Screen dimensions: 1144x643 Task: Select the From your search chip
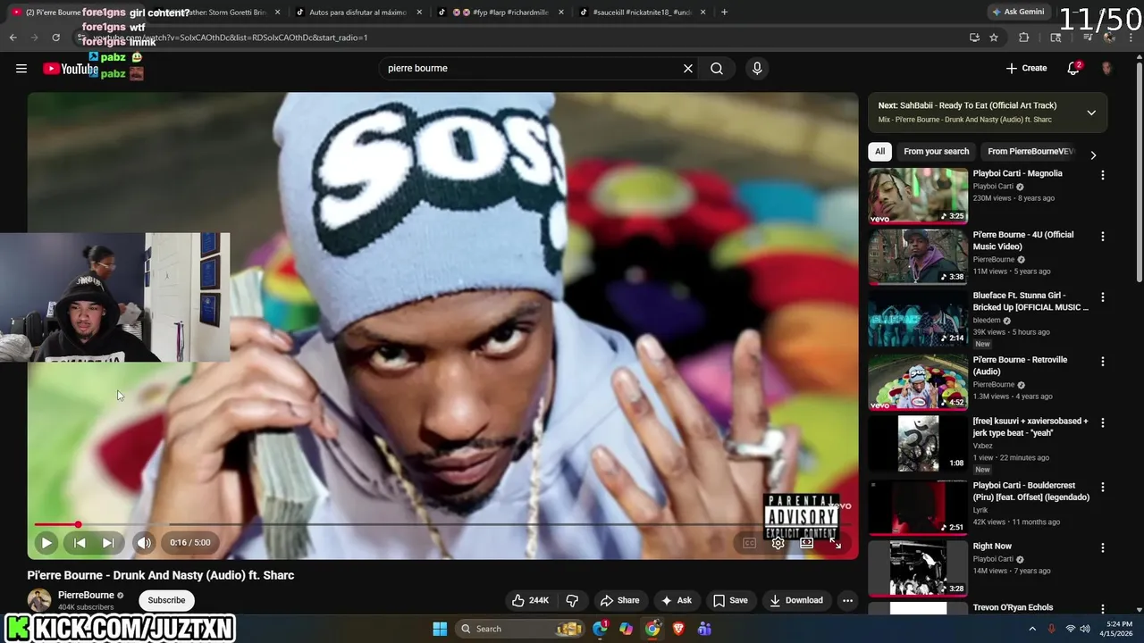[x=936, y=152]
